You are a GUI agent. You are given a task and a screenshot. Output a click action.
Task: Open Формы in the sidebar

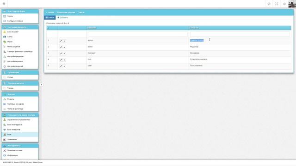pyautogui.click(x=20, y=16)
